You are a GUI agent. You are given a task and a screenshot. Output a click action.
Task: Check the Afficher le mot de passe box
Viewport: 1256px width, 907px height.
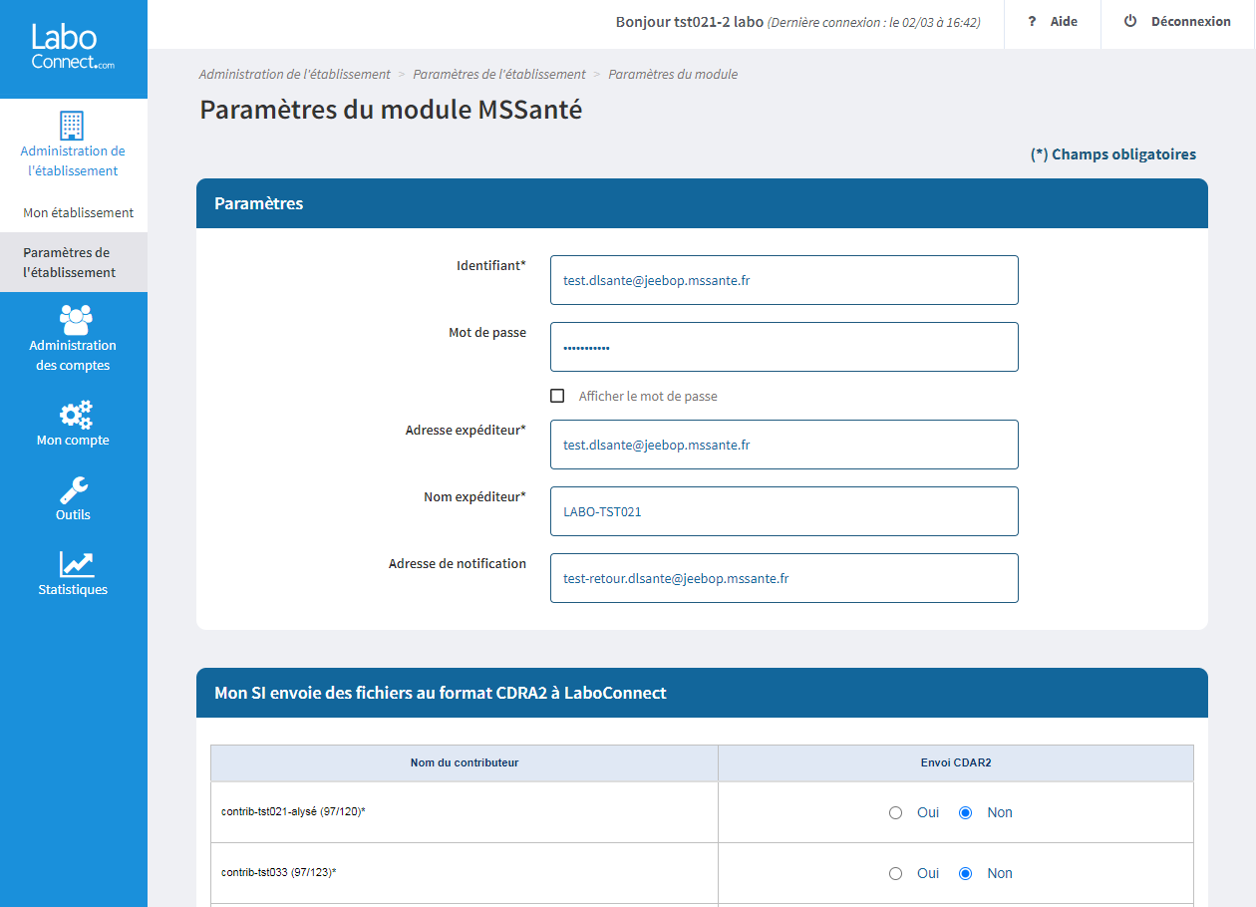click(557, 396)
